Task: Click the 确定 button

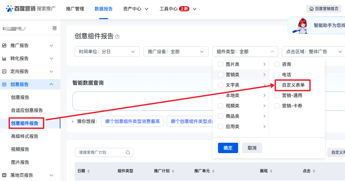Action: point(228,148)
